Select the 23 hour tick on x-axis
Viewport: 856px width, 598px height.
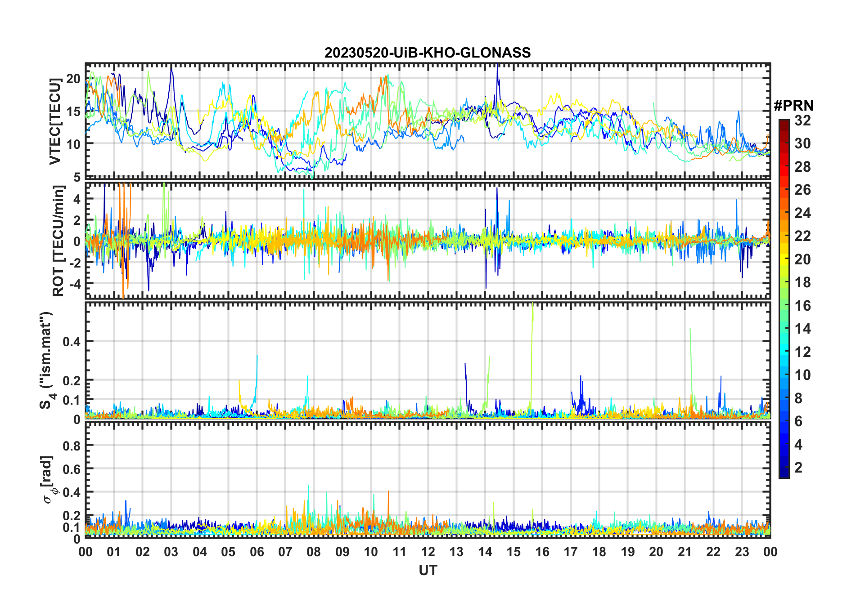point(742,552)
